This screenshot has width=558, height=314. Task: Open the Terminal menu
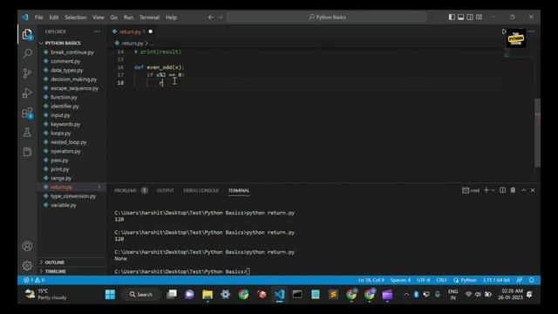149,17
